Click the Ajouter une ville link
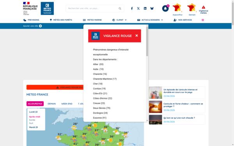 pos(30,26)
